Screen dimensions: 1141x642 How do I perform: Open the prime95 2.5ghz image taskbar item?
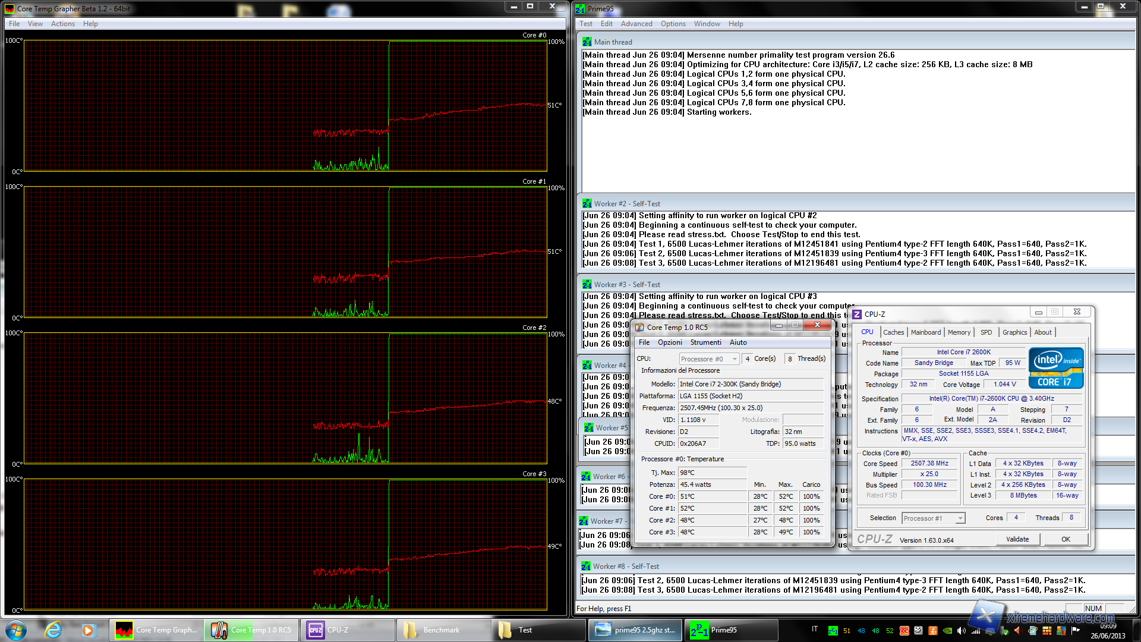tap(635, 630)
